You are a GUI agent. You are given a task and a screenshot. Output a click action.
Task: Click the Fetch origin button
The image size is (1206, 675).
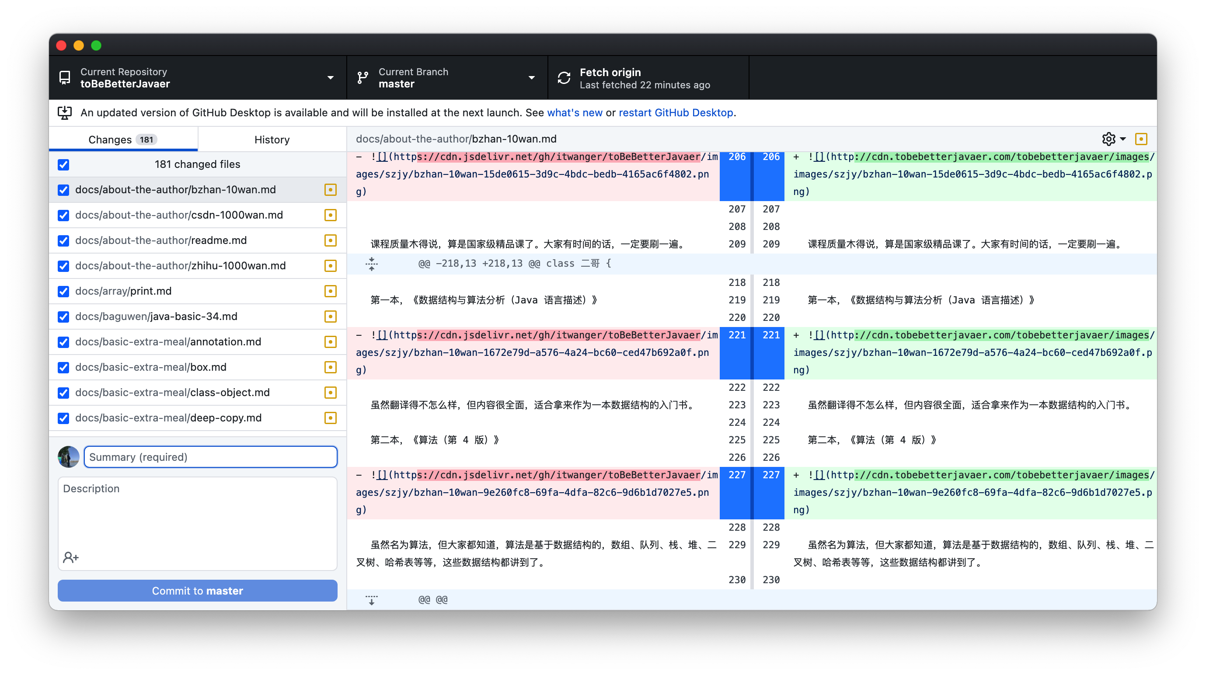648,78
